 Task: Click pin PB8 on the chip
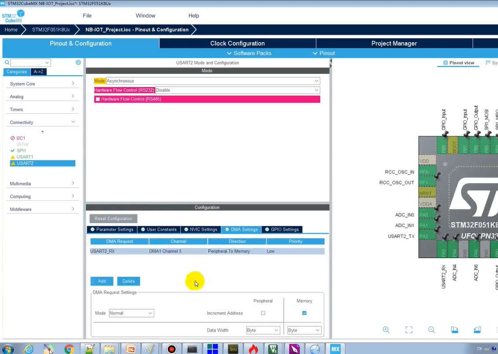pos(443,145)
